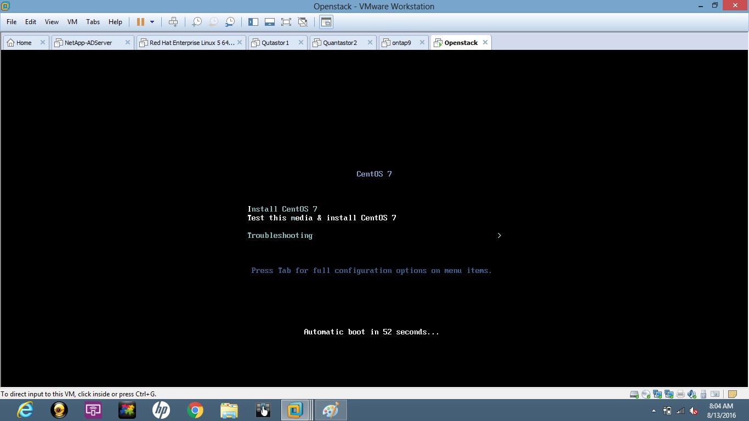Toggle the thumbnail bar icon
Screen dimensions: 749x421
(x=270, y=22)
